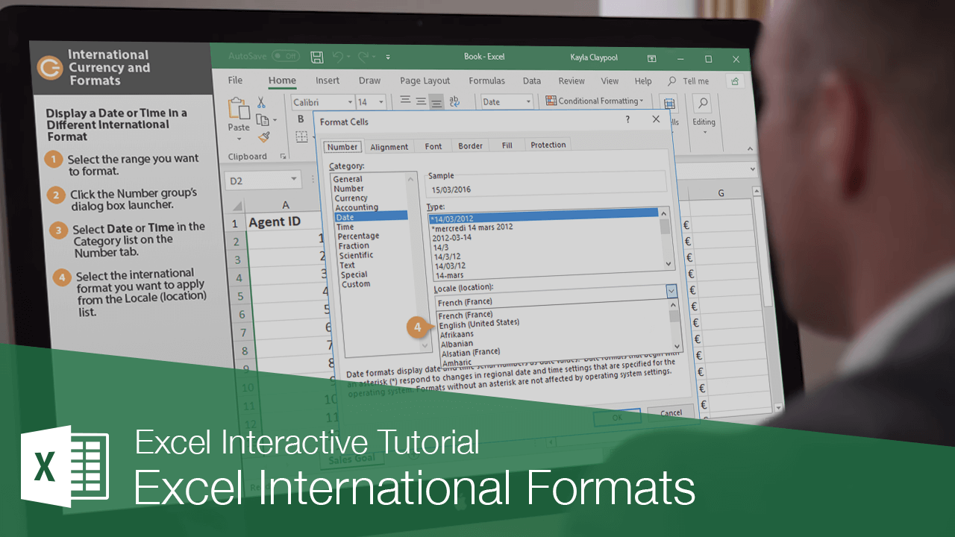Image resolution: width=955 pixels, height=537 pixels.
Task: Open the Border tab in Format Cells
Action: pos(470,145)
